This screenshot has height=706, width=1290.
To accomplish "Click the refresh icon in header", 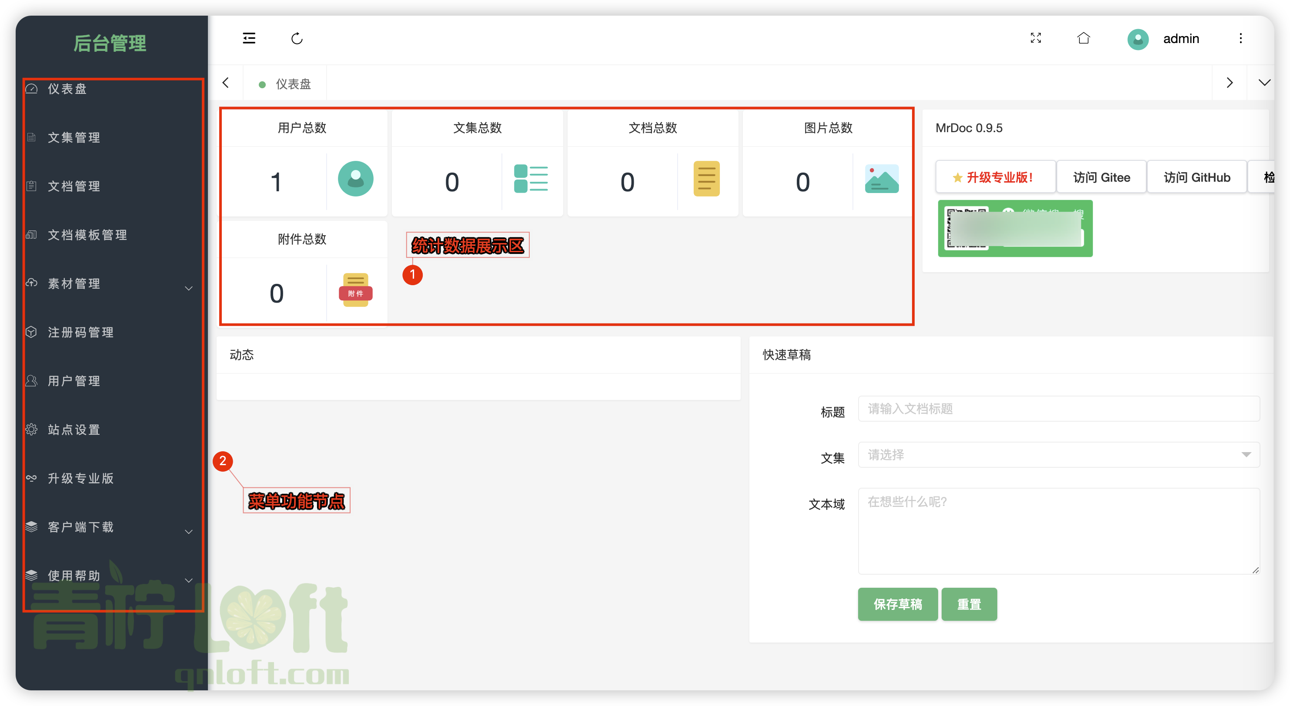I will (297, 39).
